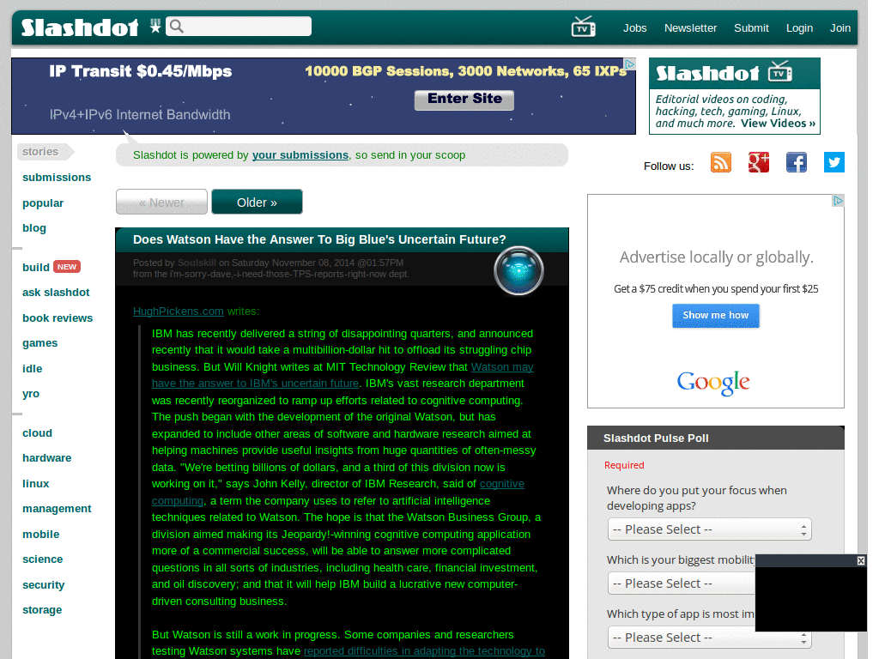The width and height of the screenshot is (879, 659).
Task: Click the Google logo in ad
Action: (713, 384)
